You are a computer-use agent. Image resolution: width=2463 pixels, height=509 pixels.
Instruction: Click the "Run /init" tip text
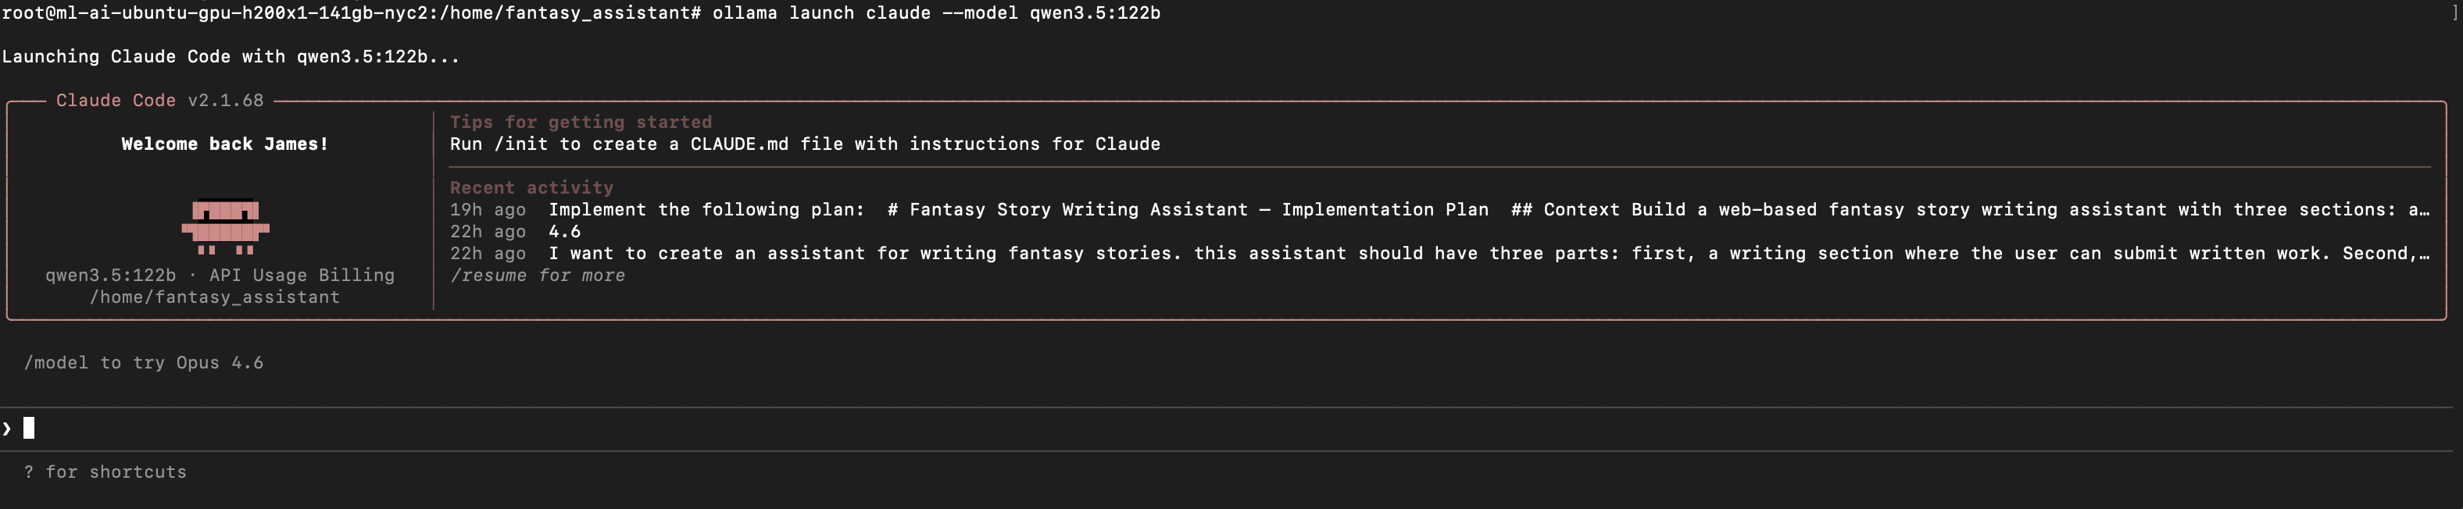(x=804, y=144)
